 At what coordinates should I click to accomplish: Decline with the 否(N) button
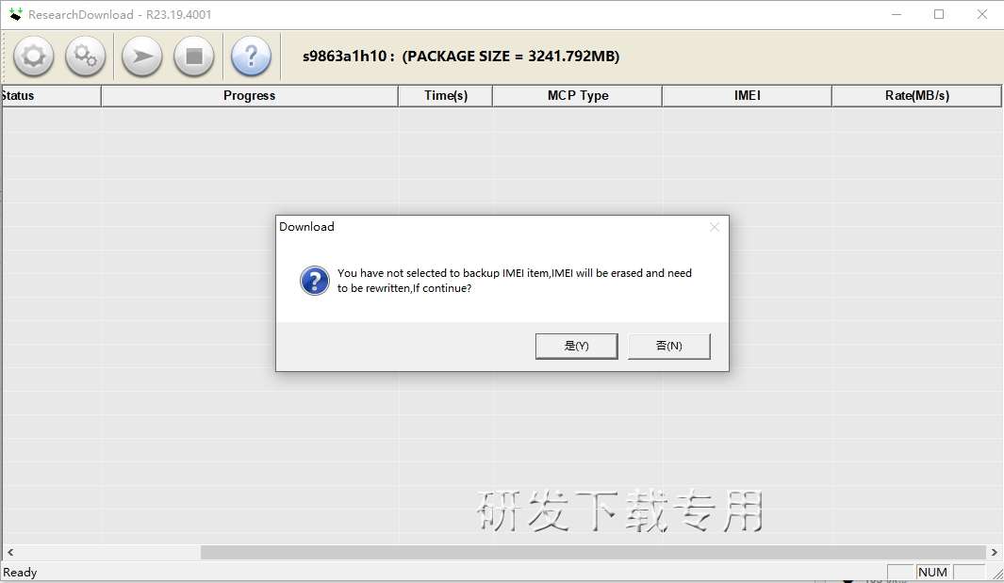click(669, 346)
